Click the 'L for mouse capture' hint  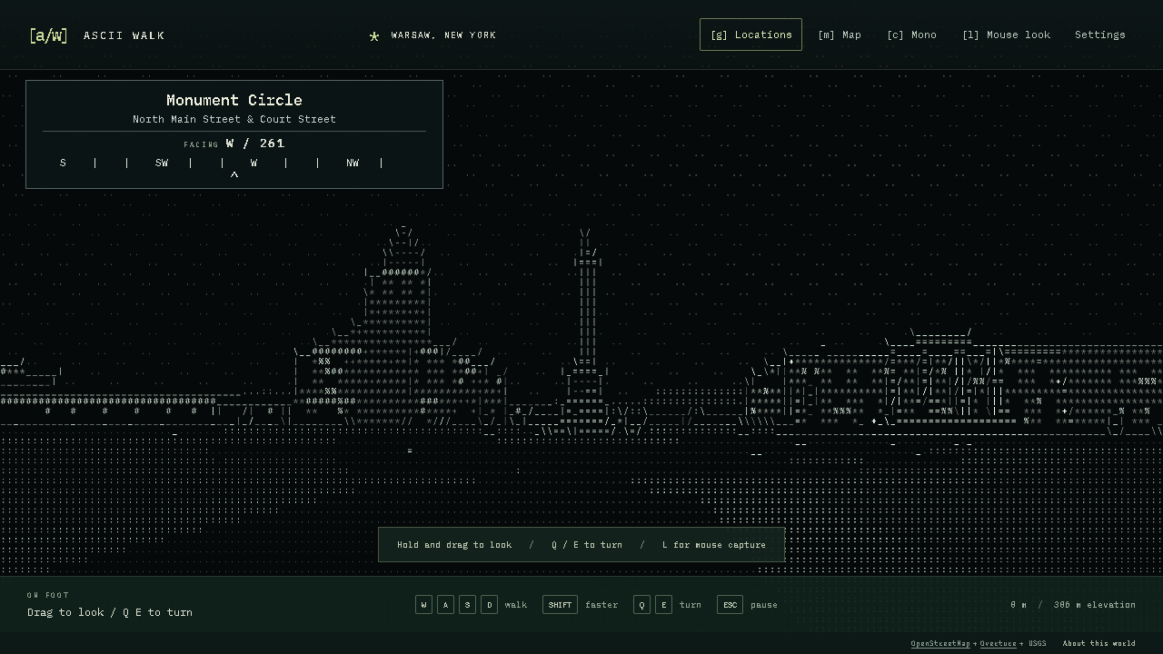pos(714,545)
